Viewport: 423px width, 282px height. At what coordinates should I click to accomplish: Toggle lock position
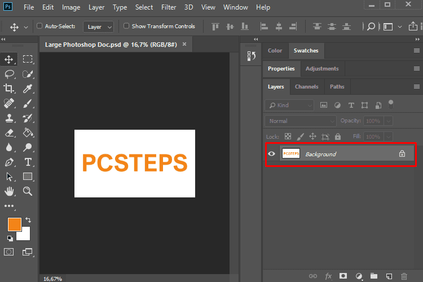pos(312,136)
